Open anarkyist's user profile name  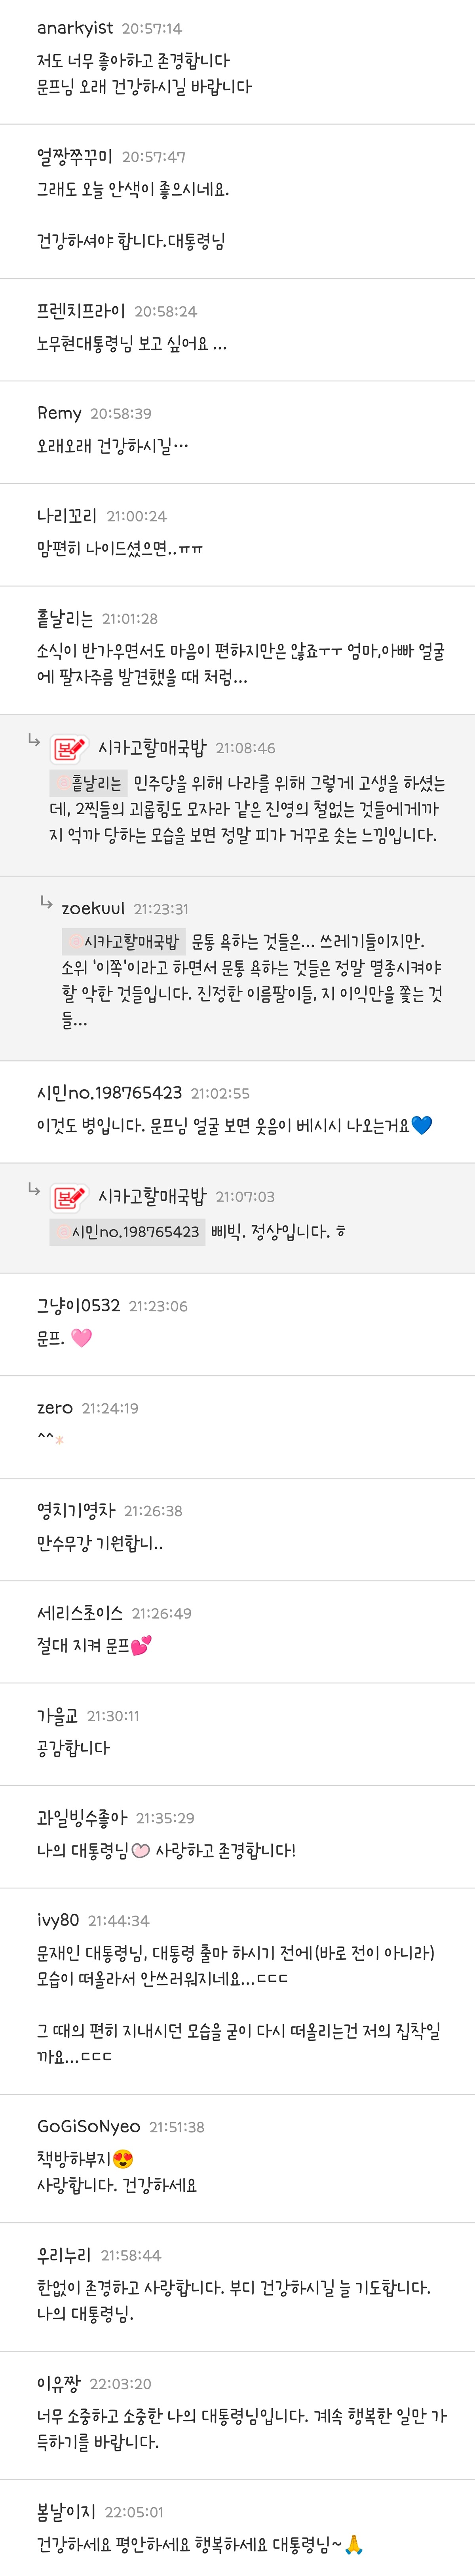[75, 28]
